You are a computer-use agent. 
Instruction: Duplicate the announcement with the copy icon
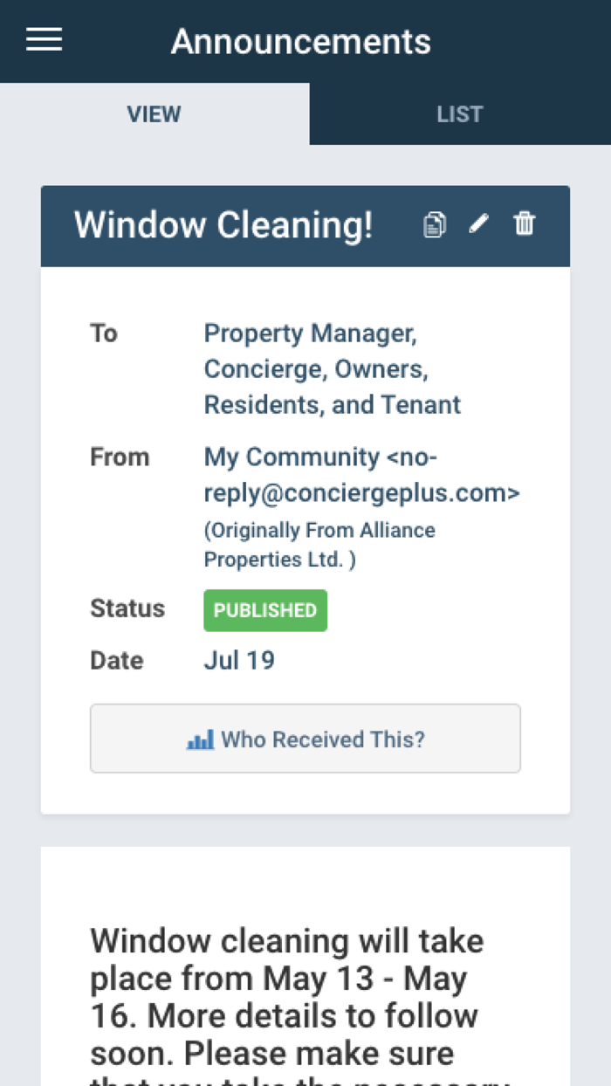434,224
